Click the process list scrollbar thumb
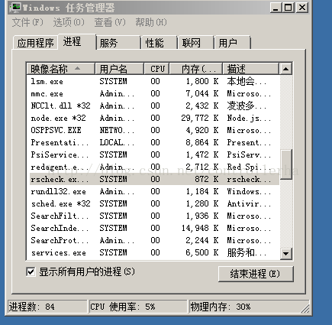Screen dimensions: 332x325 tap(285, 164)
